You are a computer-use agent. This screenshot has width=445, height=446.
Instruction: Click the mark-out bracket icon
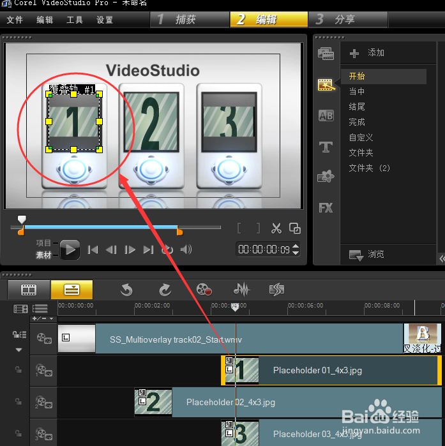(258, 228)
